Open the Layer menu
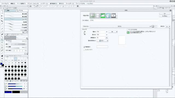 (44, 4)
